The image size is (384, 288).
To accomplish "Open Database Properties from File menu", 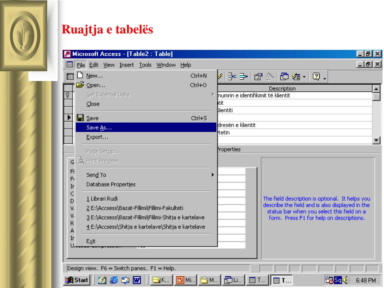I will point(146,184).
